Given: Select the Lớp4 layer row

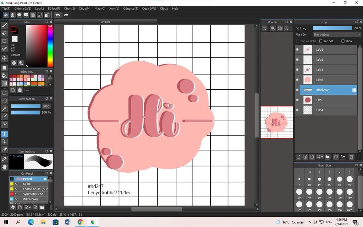Looking at the screenshot, I should (x=326, y=110).
